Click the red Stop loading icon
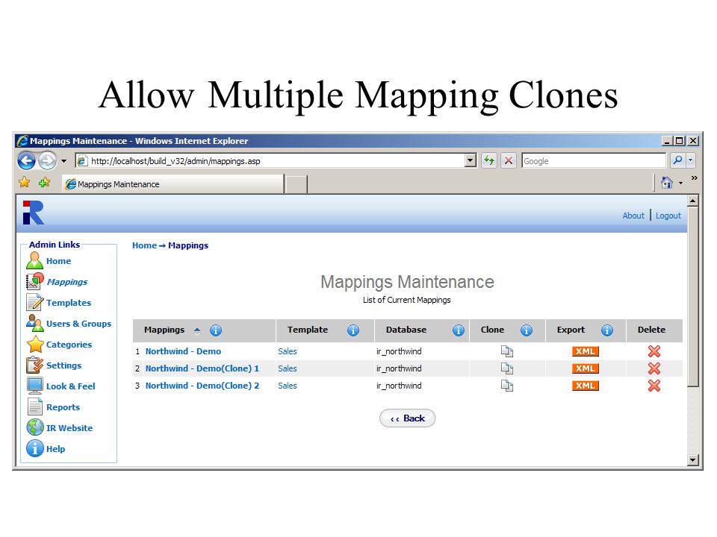717x537 pixels. (509, 161)
